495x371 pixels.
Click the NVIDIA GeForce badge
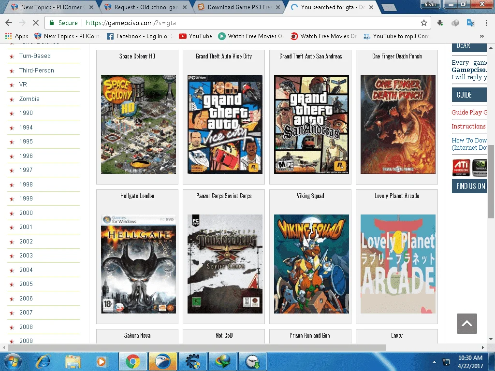tap(480, 167)
